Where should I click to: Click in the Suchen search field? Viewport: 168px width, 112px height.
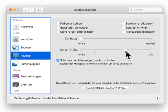click(x=145, y=10)
